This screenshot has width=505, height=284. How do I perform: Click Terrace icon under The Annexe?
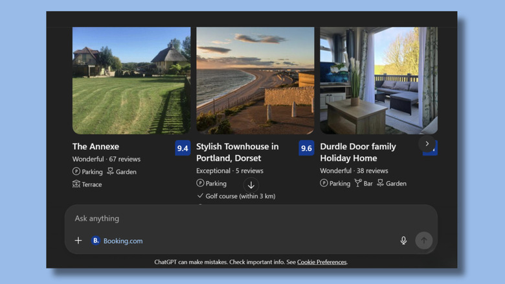click(x=76, y=184)
